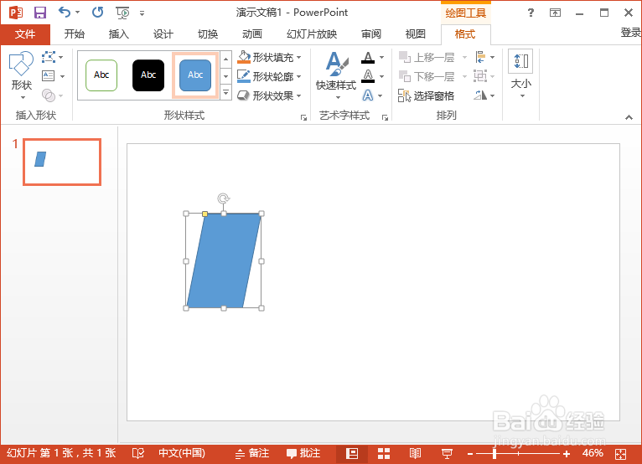Open the Help question mark icon
The height and width of the screenshot is (464, 642).
pyautogui.click(x=531, y=13)
